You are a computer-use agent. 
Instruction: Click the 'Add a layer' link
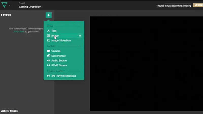(x=19, y=32)
